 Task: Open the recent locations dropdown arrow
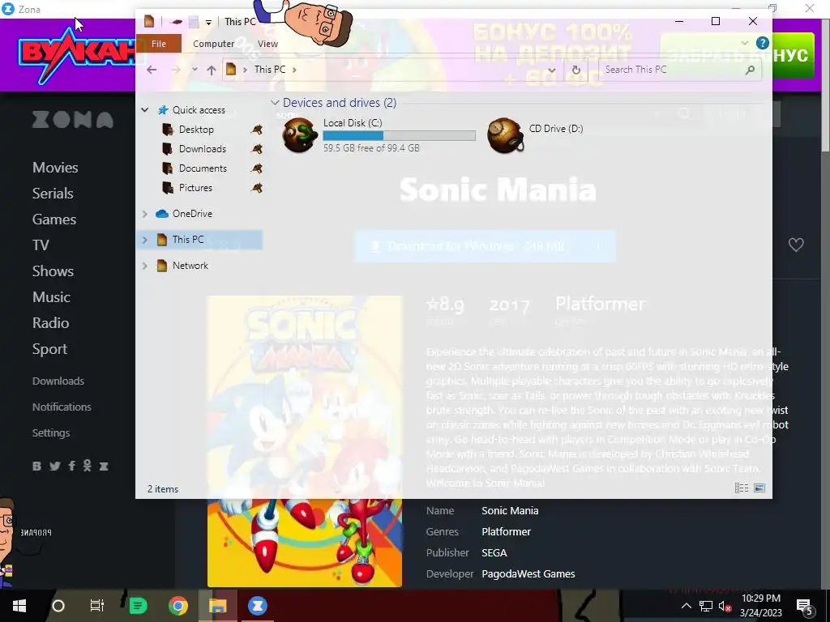coord(195,70)
